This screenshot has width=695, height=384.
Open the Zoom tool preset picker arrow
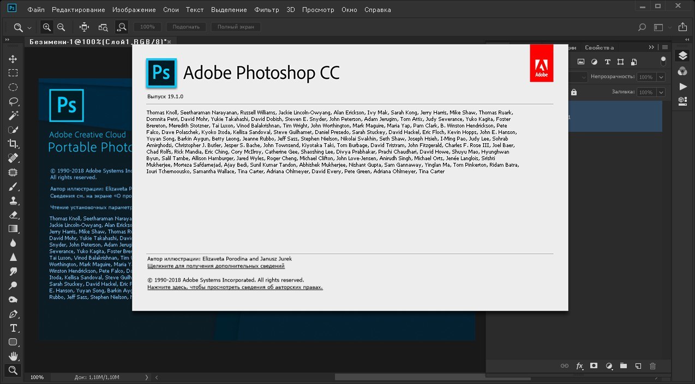coord(29,27)
